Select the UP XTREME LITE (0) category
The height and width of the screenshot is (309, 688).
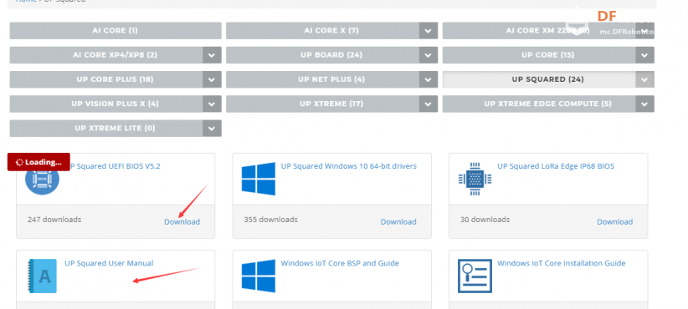coord(106,129)
